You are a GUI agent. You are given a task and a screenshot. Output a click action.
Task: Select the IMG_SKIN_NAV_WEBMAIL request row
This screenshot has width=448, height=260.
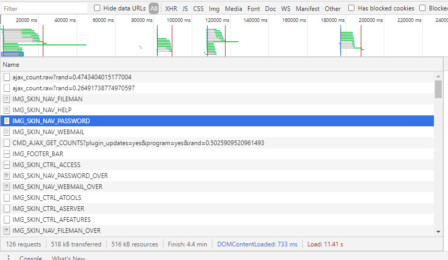[x=48, y=132]
